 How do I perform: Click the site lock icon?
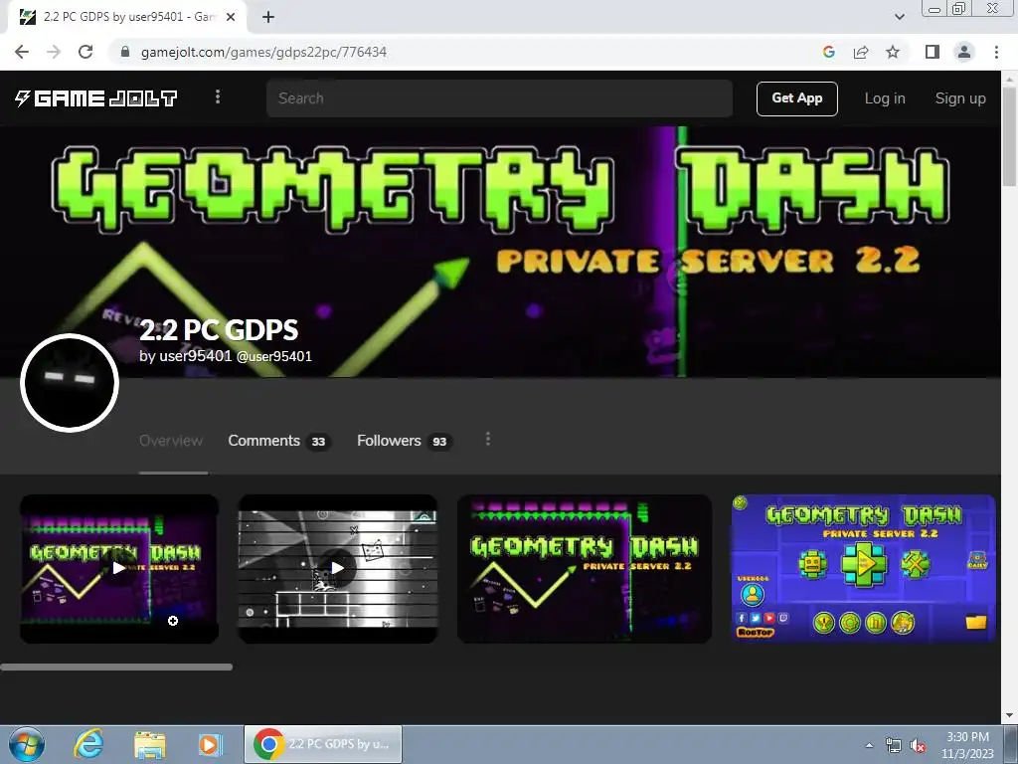click(x=125, y=52)
